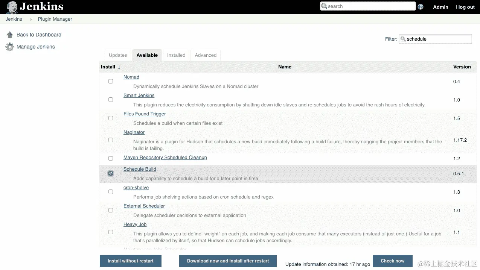Check Maven Repository Scheduled Cleanup checkbox
The height and width of the screenshot is (270, 480).
111,158
